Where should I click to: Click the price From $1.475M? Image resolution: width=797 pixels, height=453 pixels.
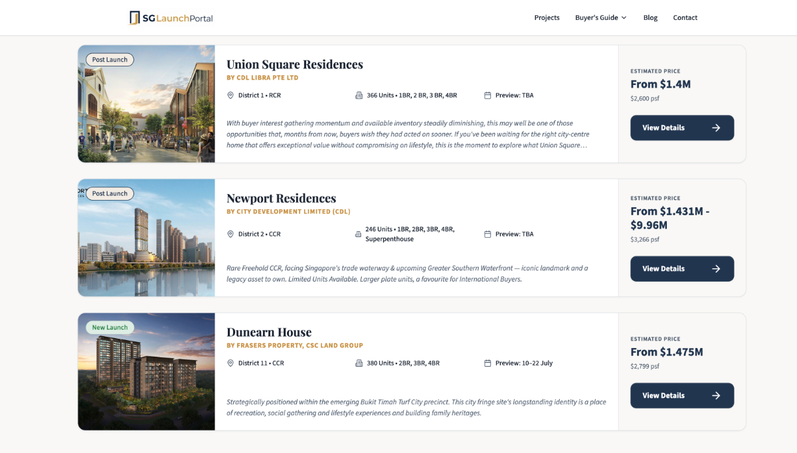pos(667,352)
